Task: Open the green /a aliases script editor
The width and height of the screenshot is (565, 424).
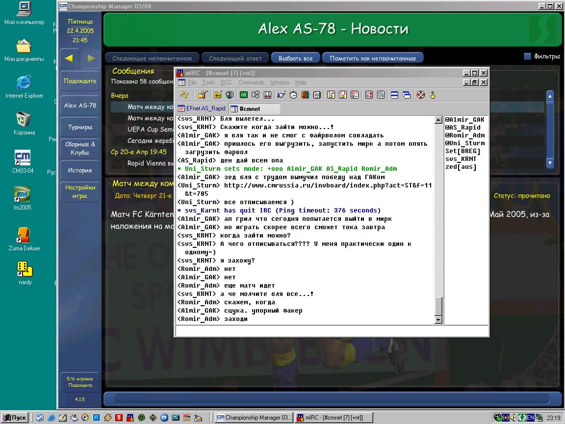Action: tap(244, 95)
